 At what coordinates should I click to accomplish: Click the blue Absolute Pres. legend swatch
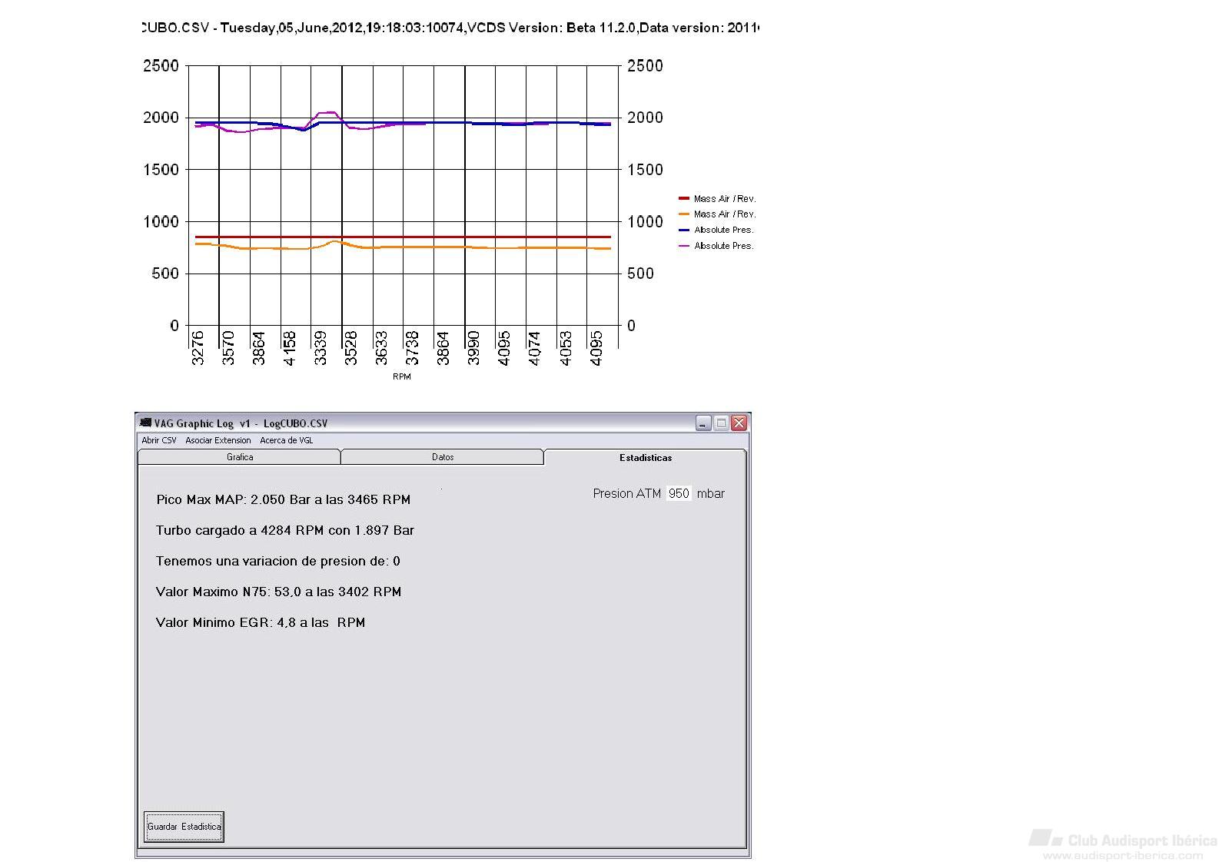(x=684, y=230)
